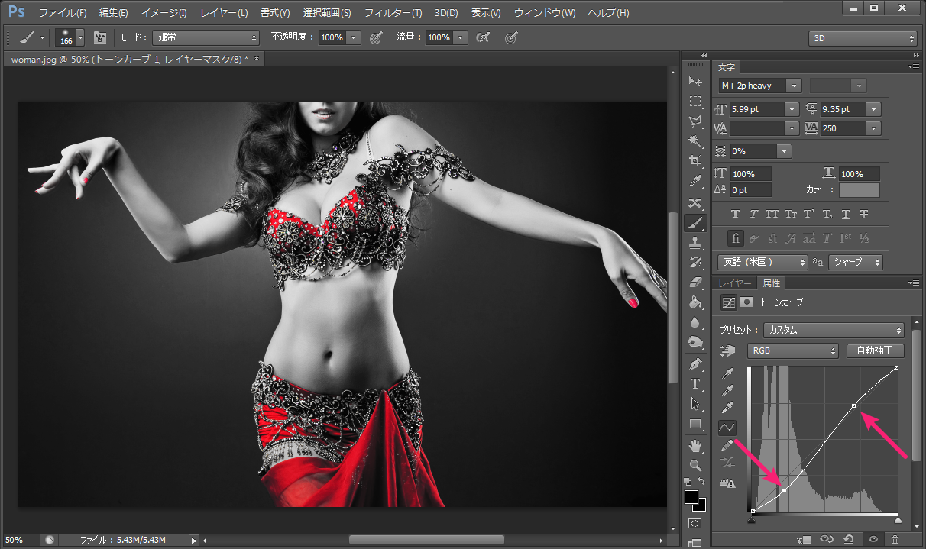Select the Crop tool
The height and width of the screenshot is (549, 926).
[x=695, y=161]
